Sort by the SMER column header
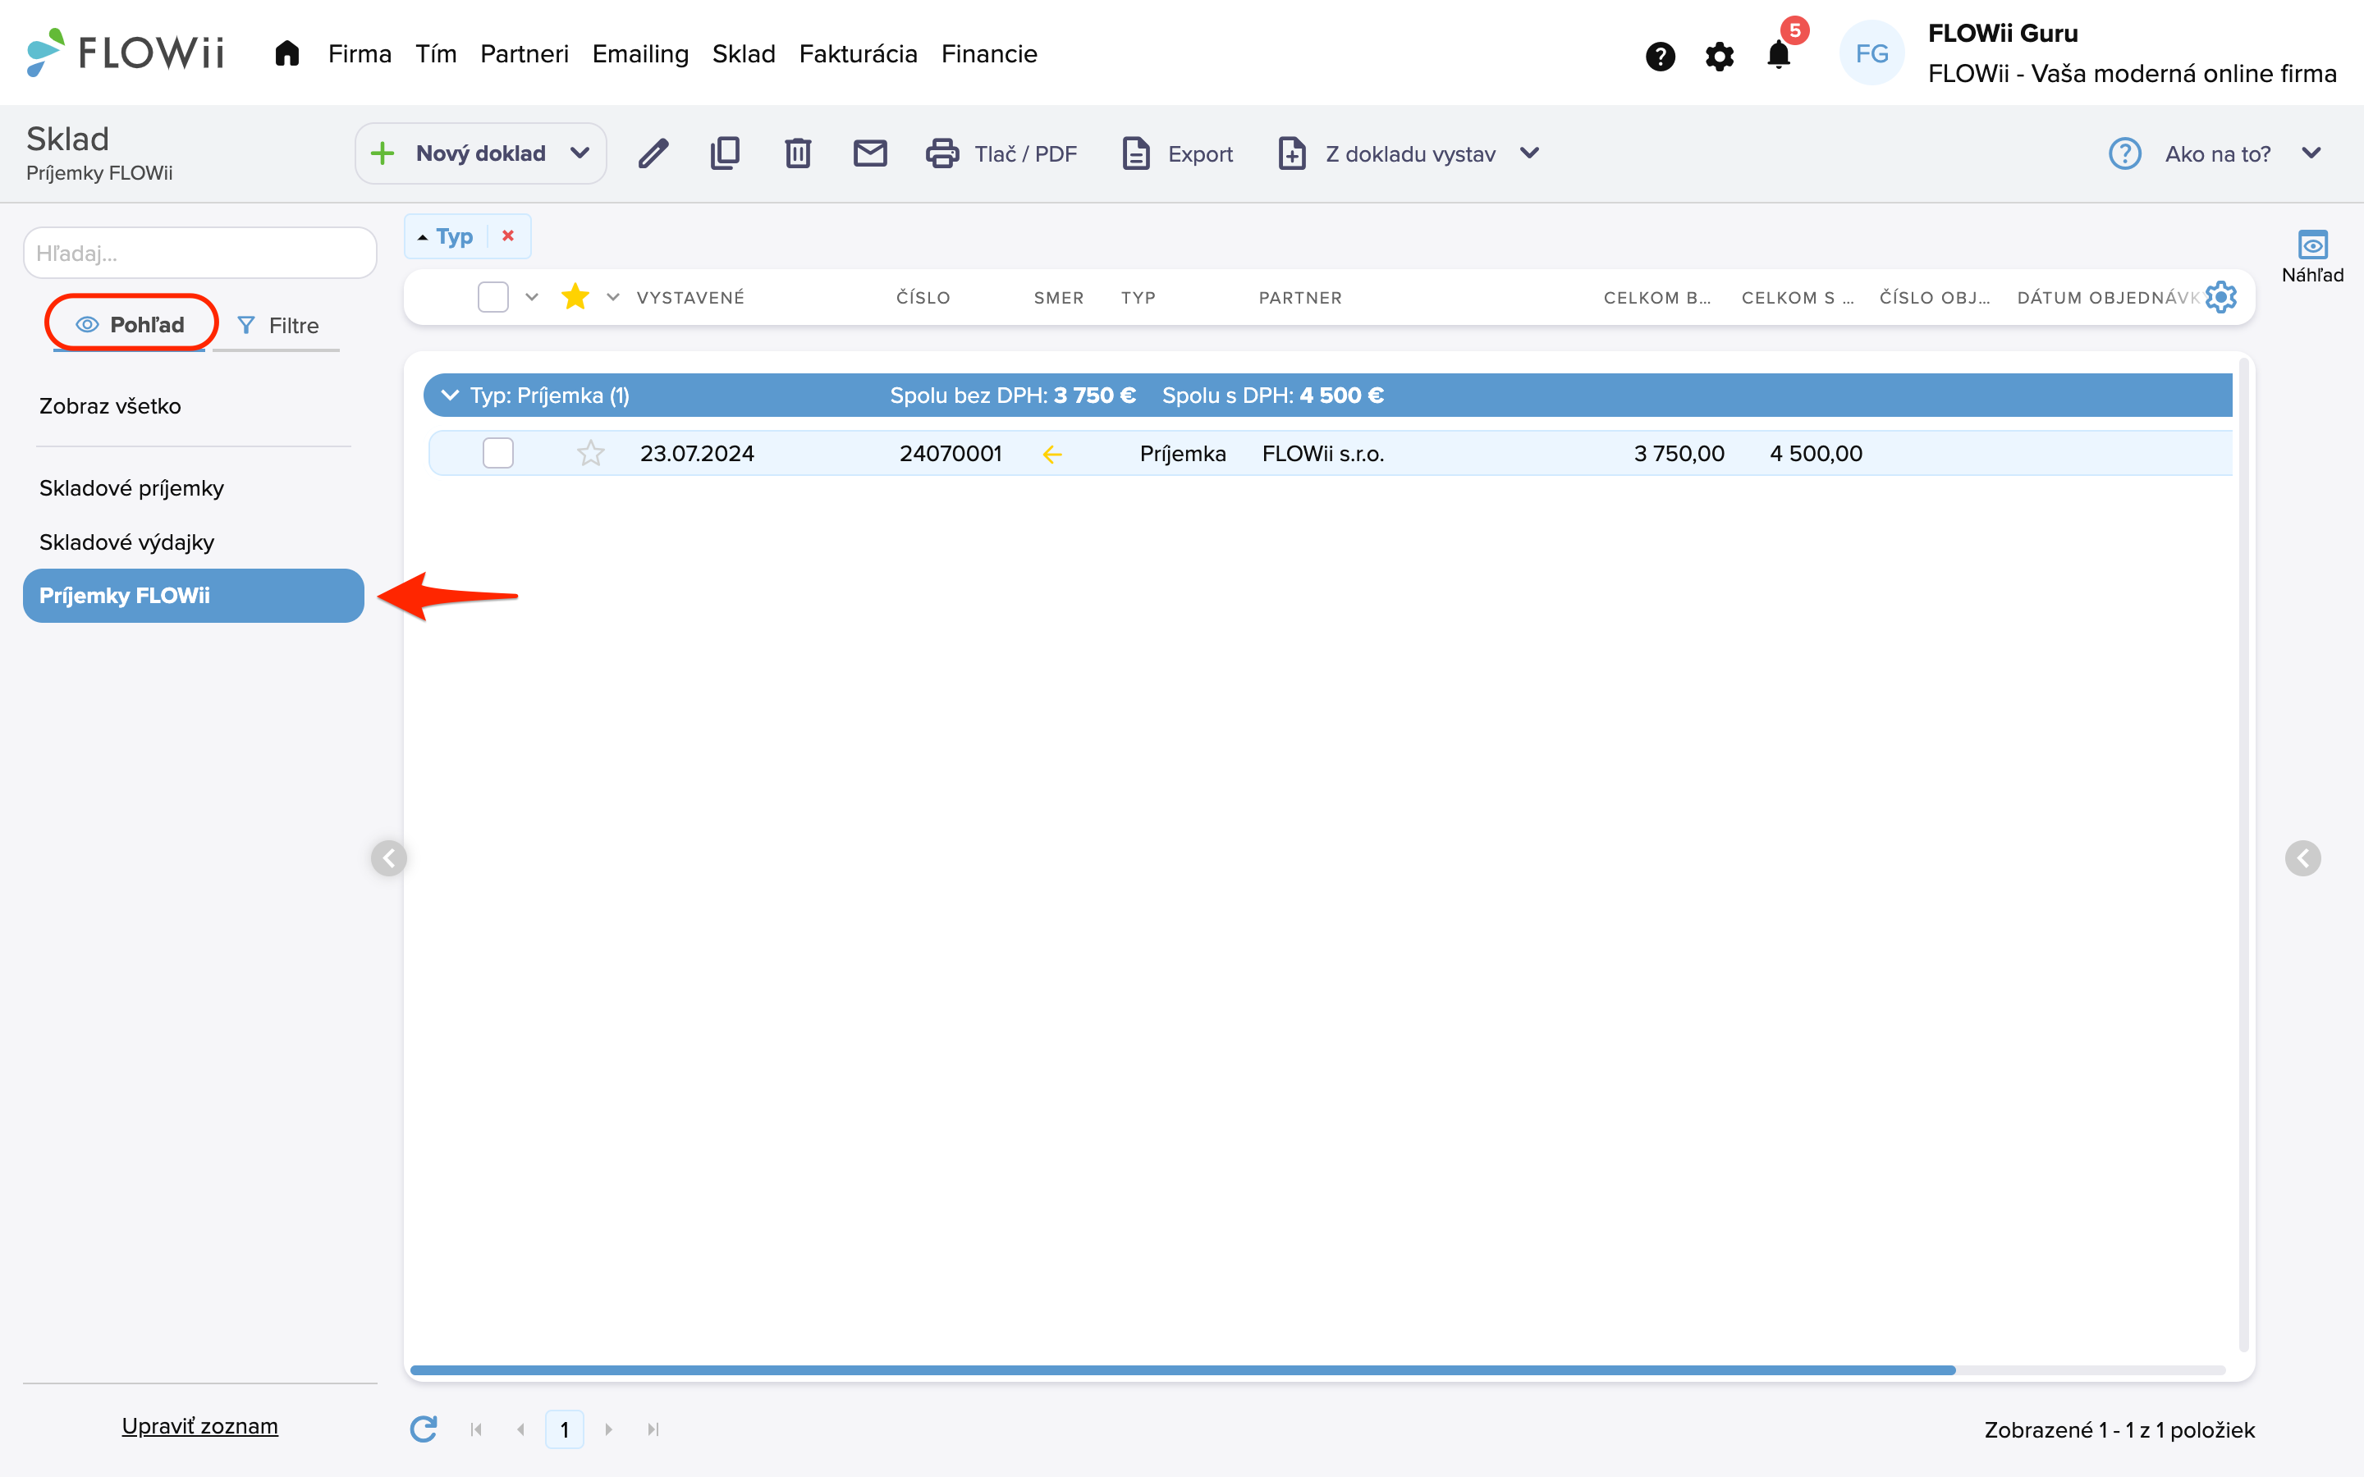This screenshot has width=2364, height=1477. [x=1059, y=297]
